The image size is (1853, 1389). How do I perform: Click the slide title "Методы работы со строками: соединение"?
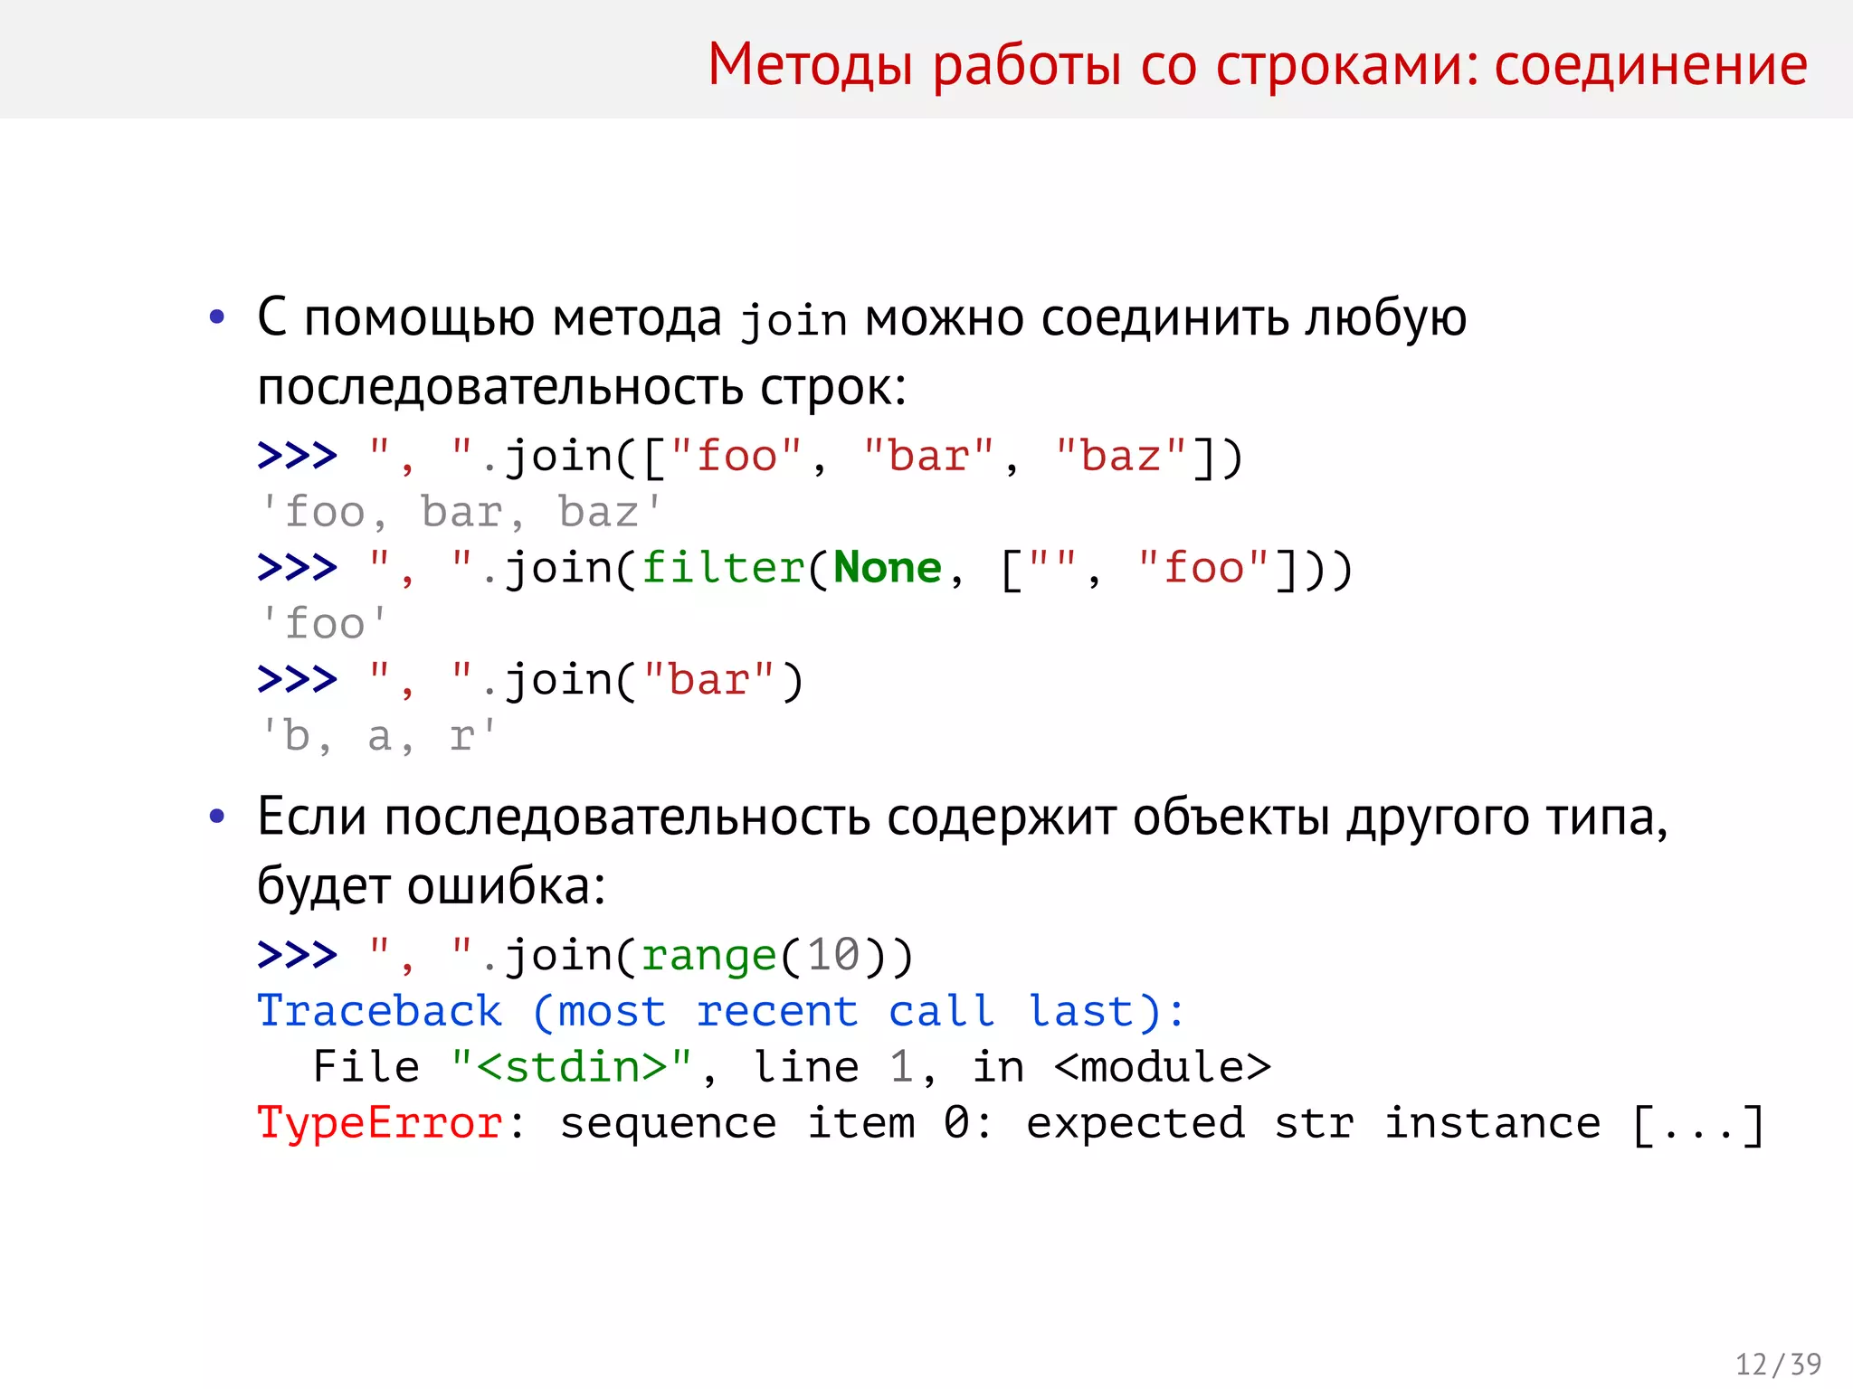1257,65
